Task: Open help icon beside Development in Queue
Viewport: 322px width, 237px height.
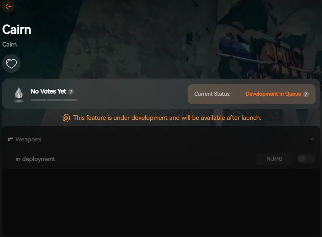Action: 306,94
